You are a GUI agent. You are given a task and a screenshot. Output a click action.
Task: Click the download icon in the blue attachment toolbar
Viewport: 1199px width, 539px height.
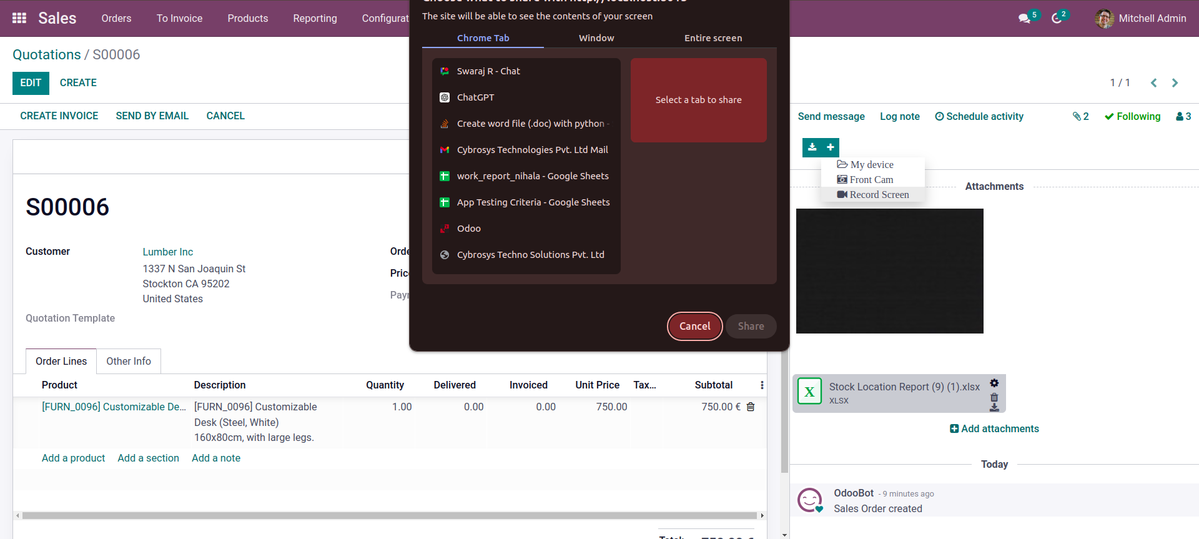tap(812, 147)
